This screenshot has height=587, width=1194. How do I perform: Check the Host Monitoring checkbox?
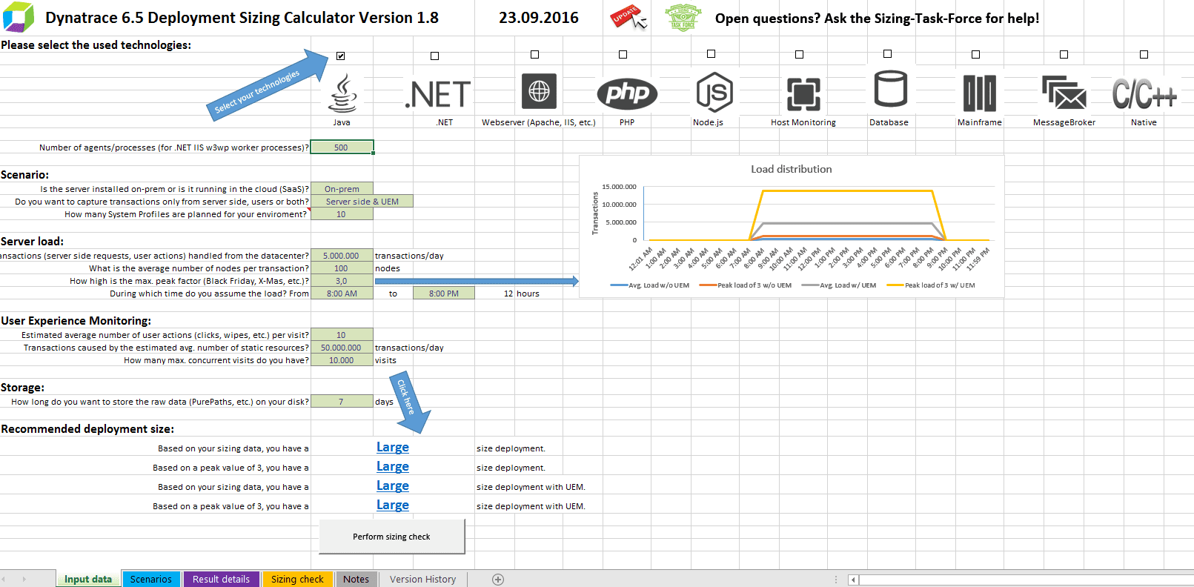(799, 54)
